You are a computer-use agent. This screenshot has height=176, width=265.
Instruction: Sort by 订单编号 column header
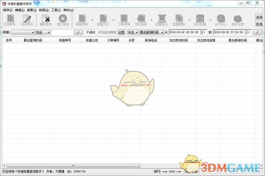point(113,40)
